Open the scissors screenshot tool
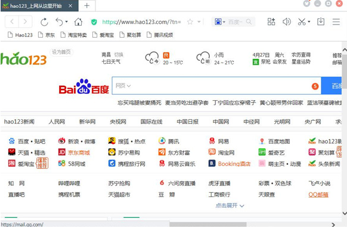This screenshot has height=228, width=347. point(302,21)
